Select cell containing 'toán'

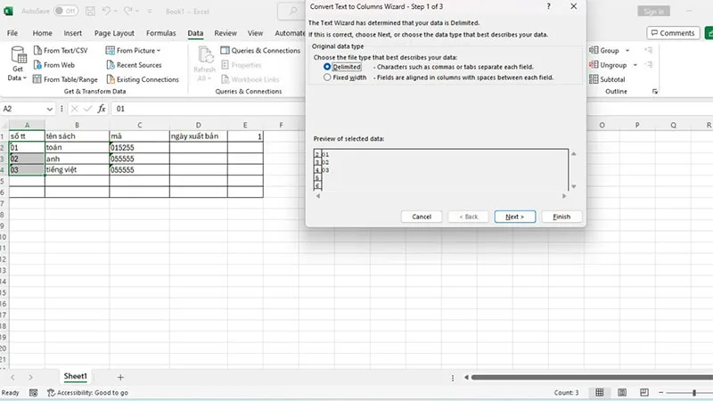pyautogui.click(x=77, y=147)
